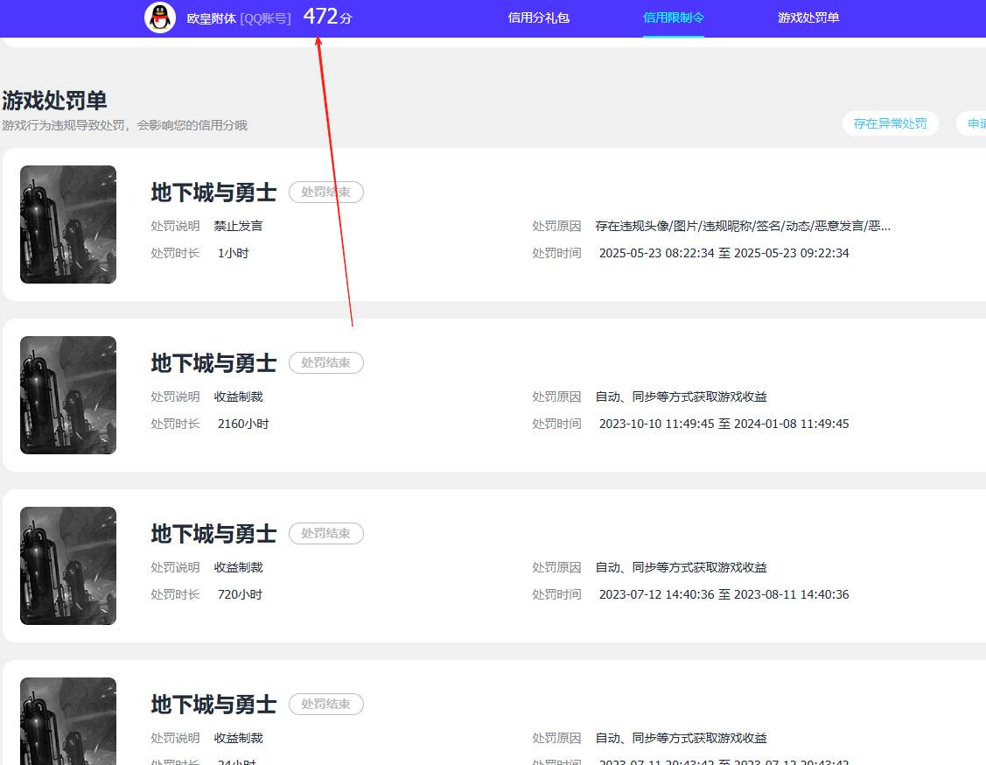Click first 地下城与勇士 penalty title
This screenshot has width=986, height=765.
(213, 192)
